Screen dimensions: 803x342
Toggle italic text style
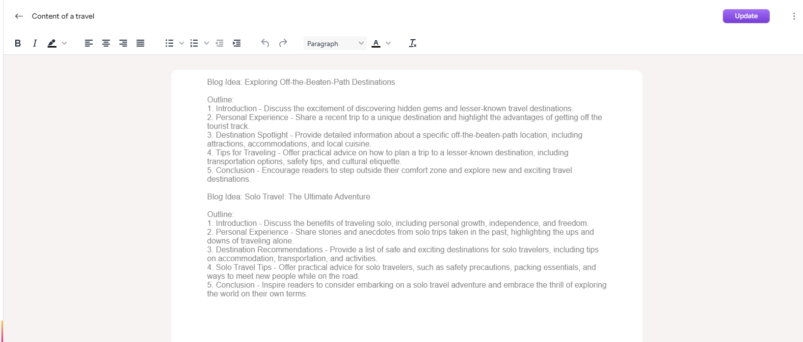pos(35,43)
